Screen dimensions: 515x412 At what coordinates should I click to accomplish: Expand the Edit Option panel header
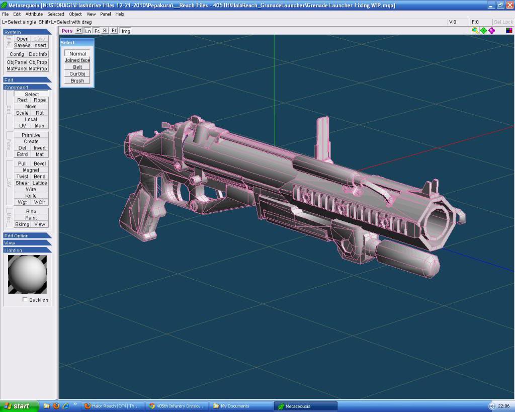click(x=27, y=235)
